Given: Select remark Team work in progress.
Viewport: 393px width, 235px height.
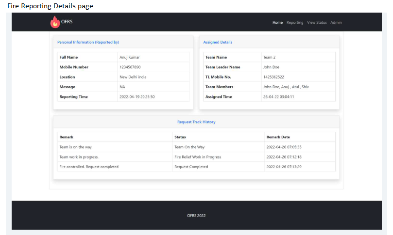Looking at the screenshot, I should (x=79, y=157).
